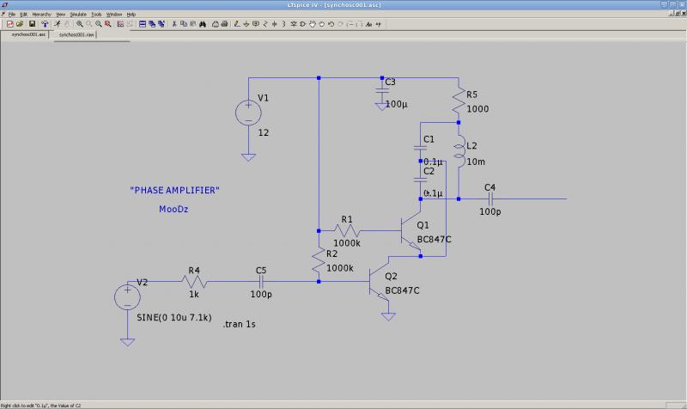Click the C2 value 0.1µ
This screenshot has width=687, height=409.
pyautogui.click(x=433, y=193)
